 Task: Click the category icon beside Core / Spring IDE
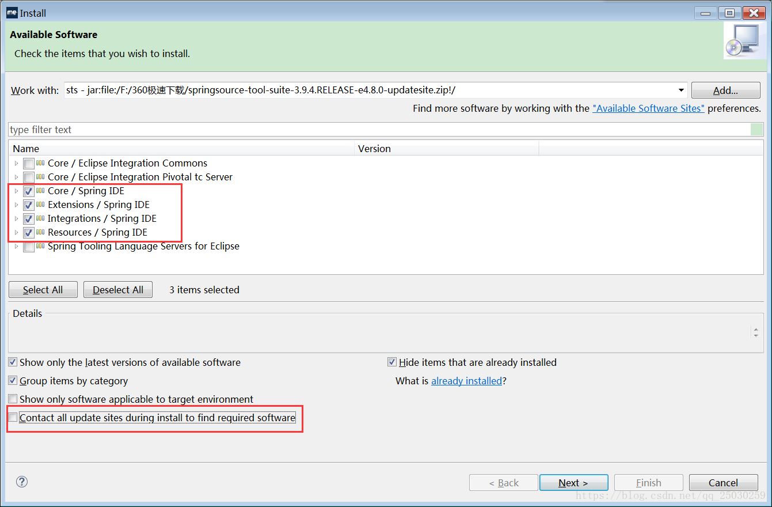click(x=40, y=191)
